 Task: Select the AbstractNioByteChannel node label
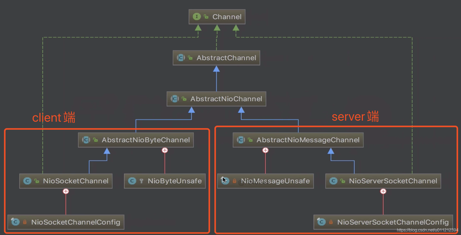146,140
